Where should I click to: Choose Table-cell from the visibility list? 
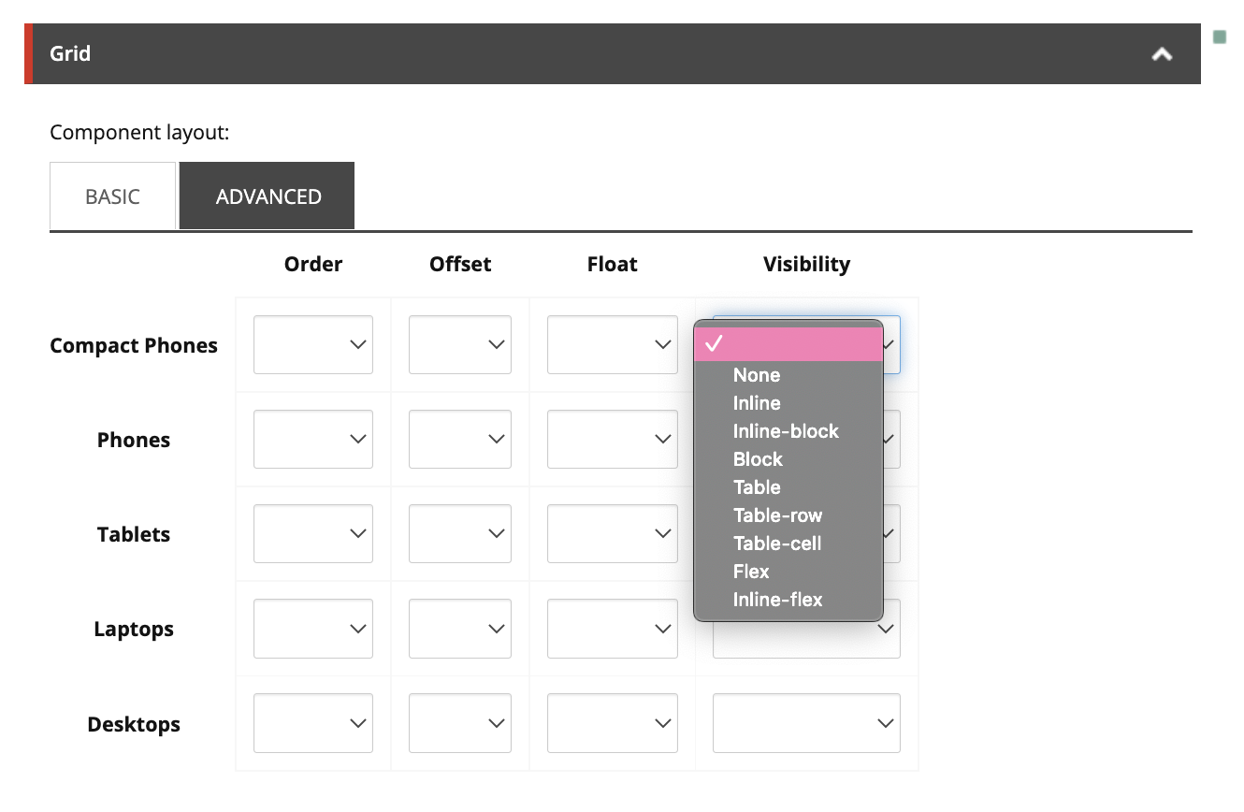[788, 544]
